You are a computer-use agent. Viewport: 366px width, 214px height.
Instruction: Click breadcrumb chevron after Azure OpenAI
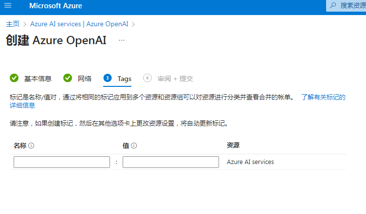coord(133,24)
